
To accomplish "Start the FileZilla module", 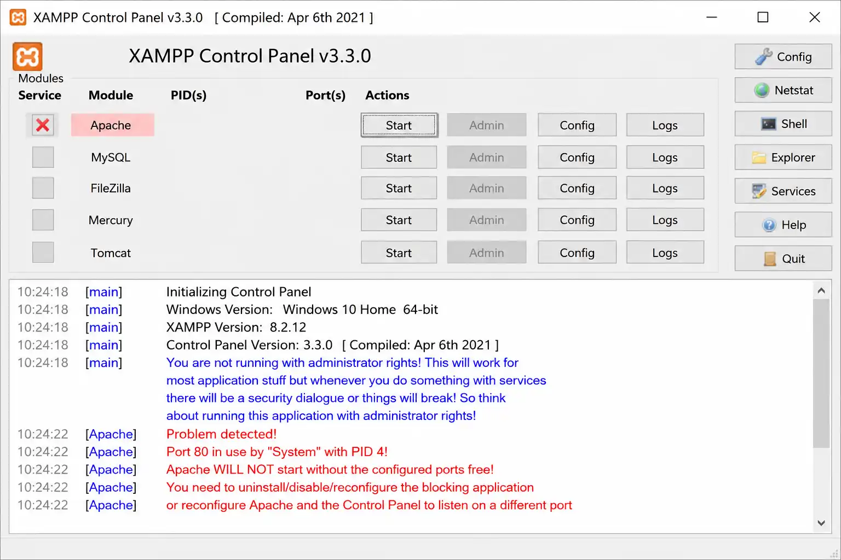I will 399,188.
